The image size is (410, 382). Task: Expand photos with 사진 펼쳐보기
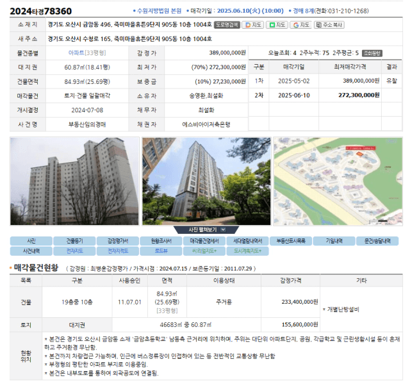pyautogui.click(x=206, y=229)
